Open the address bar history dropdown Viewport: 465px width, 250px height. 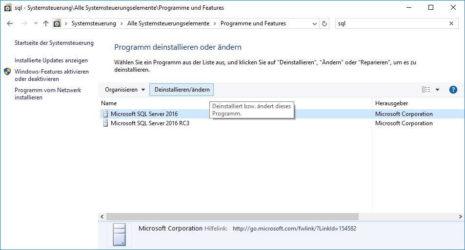(315, 24)
